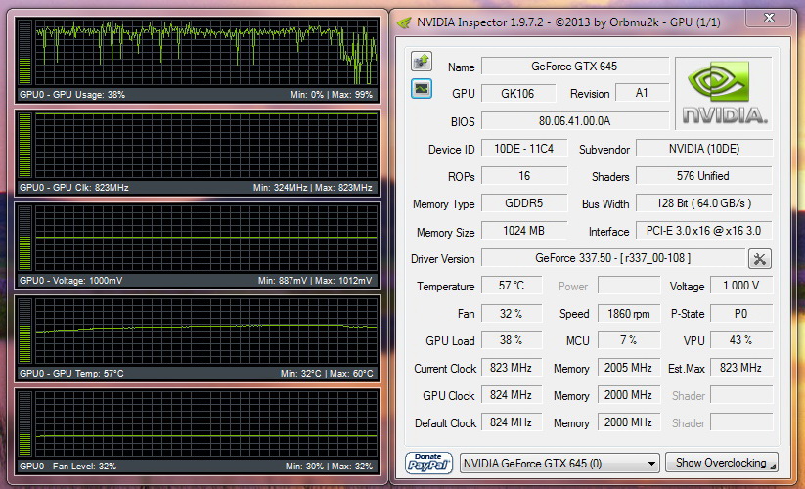Click the GPU Clk level bar meter
805x489 pixels.
pyautogui.click(x=25, y=146)
